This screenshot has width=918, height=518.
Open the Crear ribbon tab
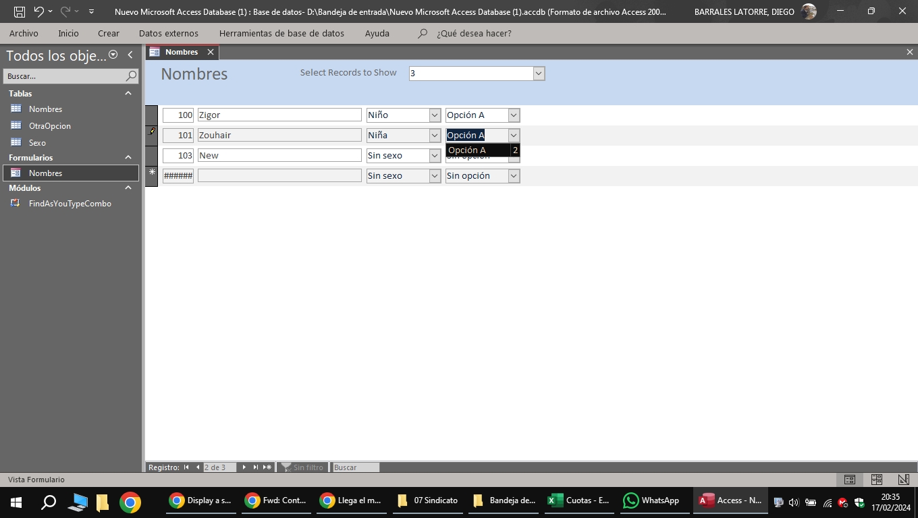(109, 33)
